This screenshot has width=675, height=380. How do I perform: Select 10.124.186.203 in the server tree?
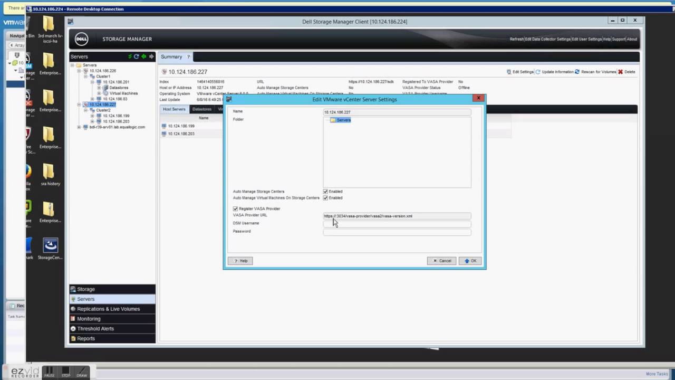(x=116, y=121)
